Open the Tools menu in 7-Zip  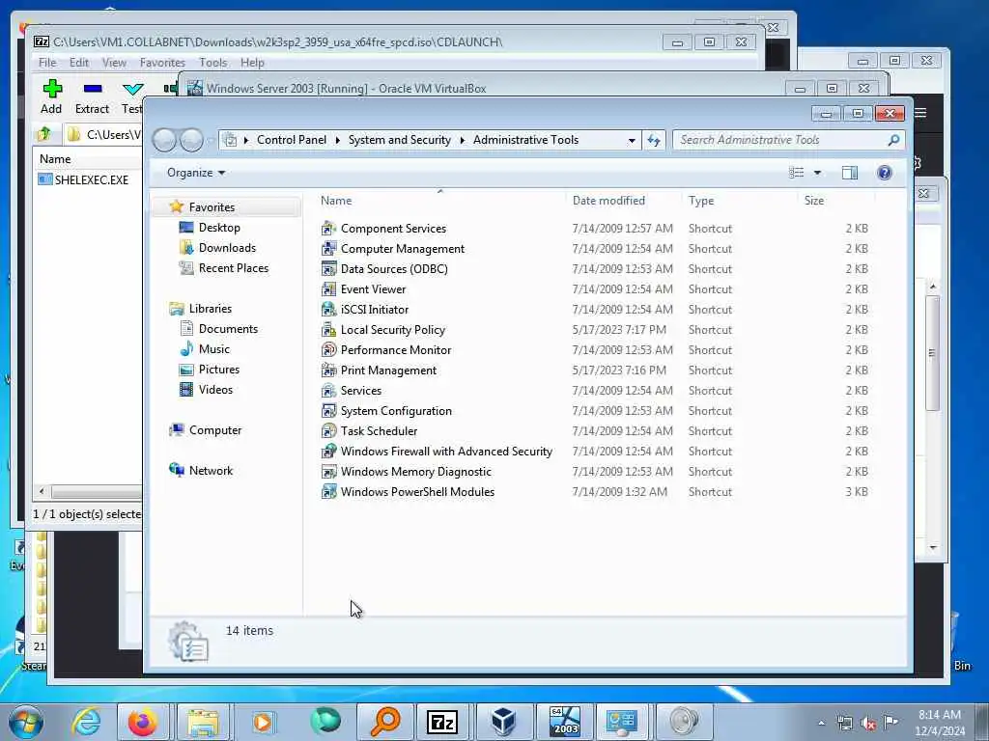pos(212,63)
